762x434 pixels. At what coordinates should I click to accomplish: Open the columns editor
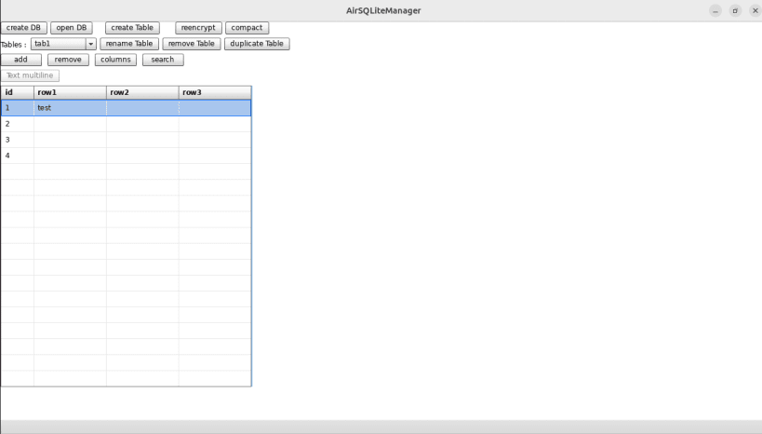115,60
